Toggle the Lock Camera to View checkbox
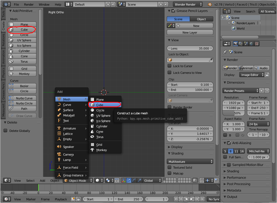 (x=170, y=72)
